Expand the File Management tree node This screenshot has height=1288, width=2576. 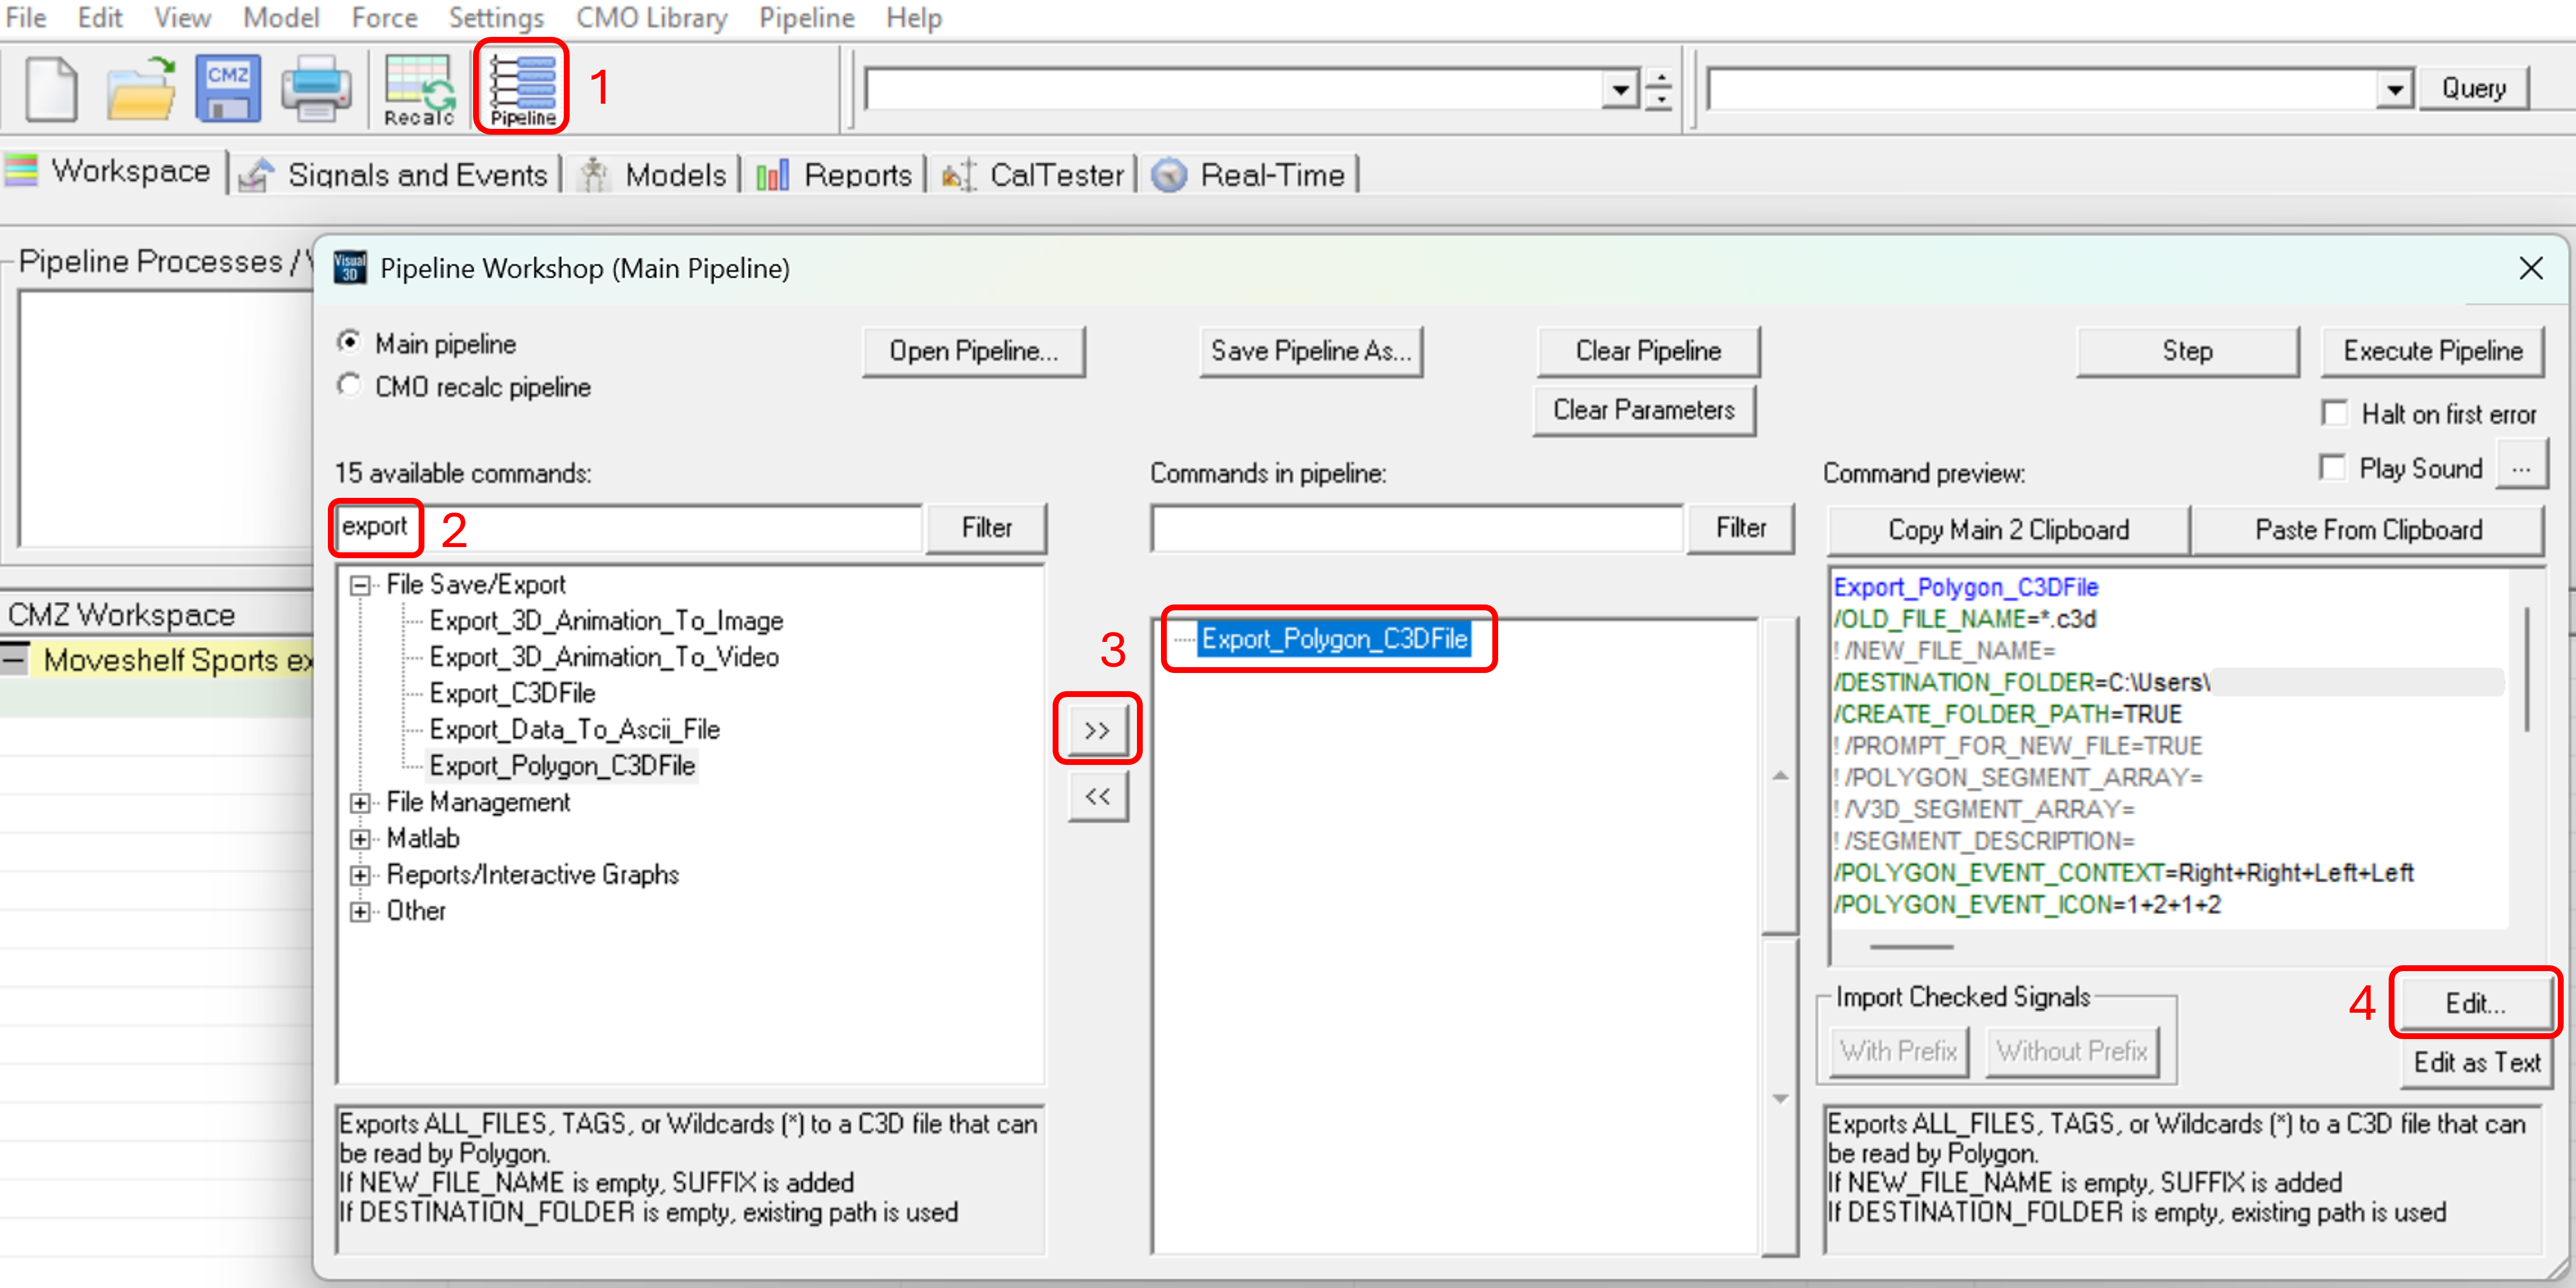click(360, 802)
